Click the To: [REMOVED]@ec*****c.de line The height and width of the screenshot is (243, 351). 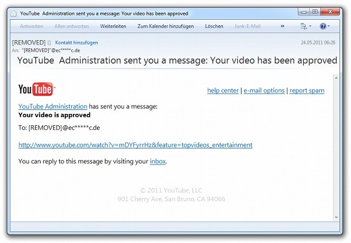pyautogui.click(x=59, y=128)
